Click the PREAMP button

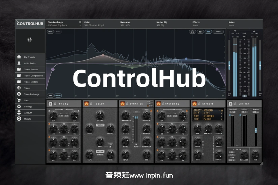(x=100, y=125)
